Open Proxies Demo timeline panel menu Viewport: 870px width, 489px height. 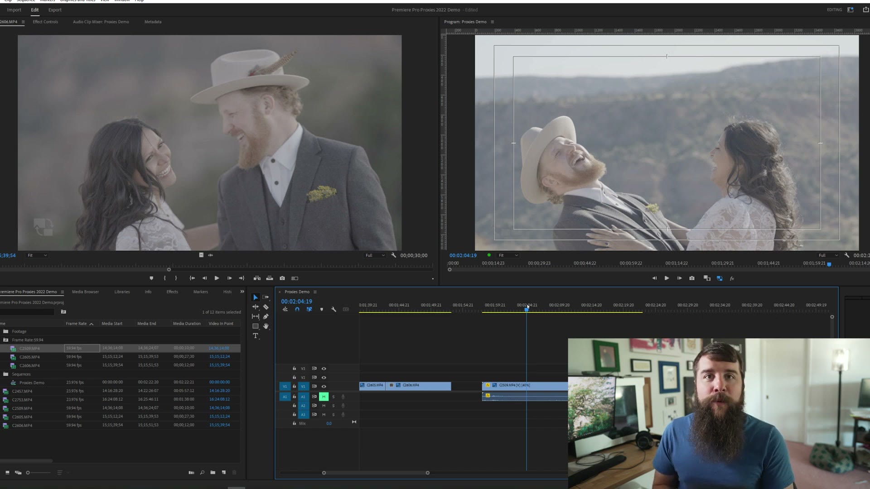click(315, 292)
